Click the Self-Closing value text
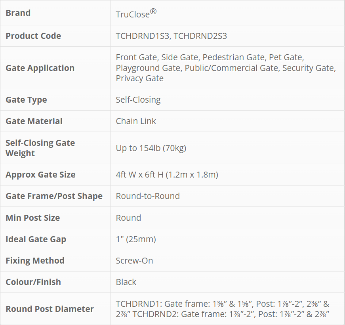The width and height of the screenshot is (345, 325). [138, 100]
